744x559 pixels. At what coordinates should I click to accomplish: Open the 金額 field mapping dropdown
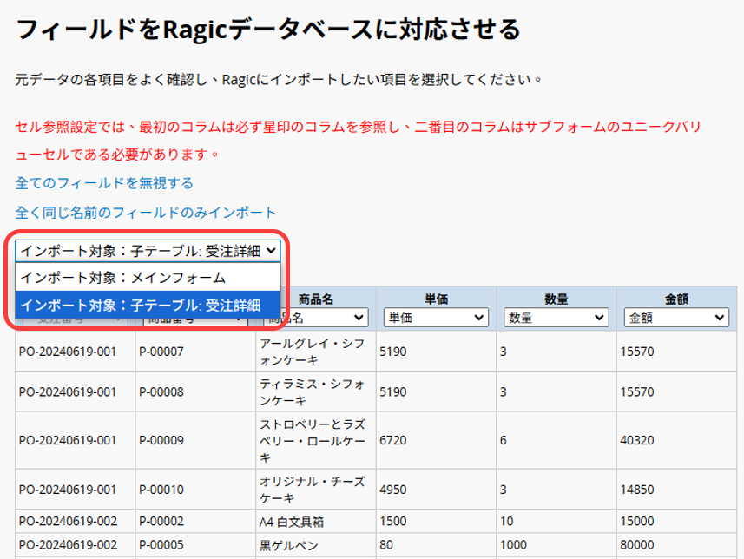point(676,318)
